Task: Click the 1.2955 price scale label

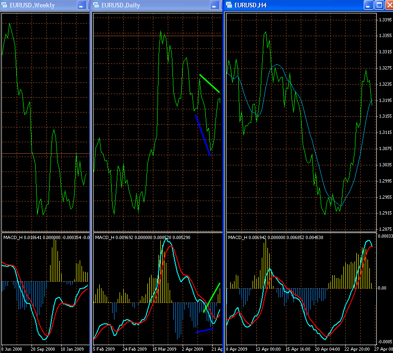Action: (x=386, y=197)
